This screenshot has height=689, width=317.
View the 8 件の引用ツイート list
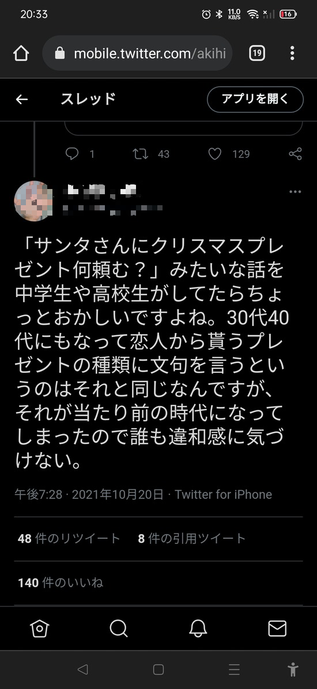click(191, 538)
